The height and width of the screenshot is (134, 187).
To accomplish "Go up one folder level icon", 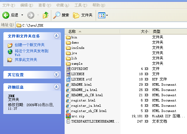I will [46, 15].
